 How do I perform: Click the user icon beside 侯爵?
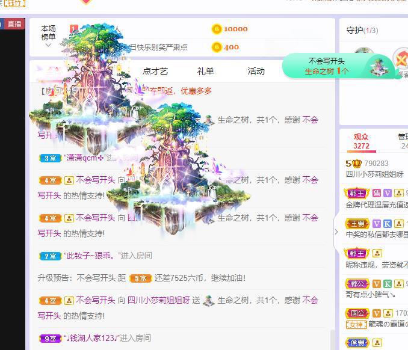377,343
